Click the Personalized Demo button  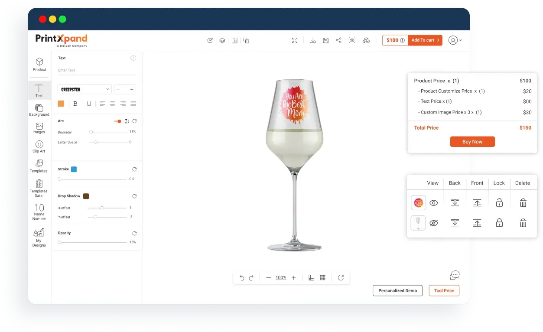[397, 291]
